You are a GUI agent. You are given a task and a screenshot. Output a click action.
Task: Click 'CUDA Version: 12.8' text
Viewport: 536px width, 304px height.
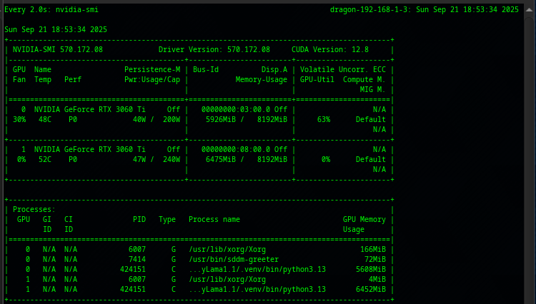pyautogui.click(x=330, y=49)
